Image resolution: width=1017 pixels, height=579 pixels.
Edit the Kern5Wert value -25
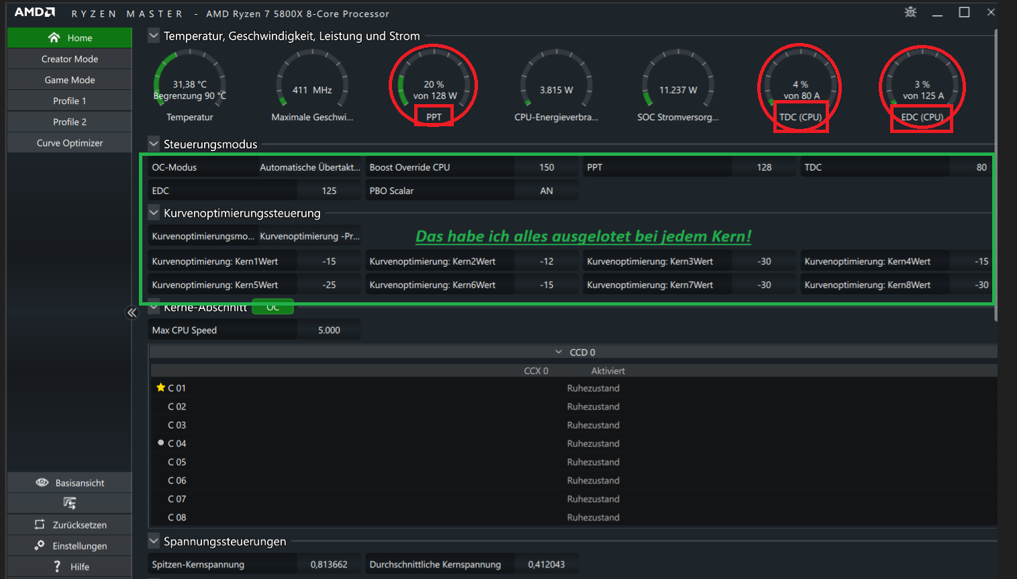tap(329, 285)
